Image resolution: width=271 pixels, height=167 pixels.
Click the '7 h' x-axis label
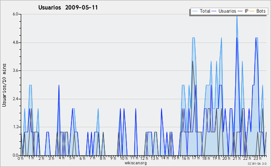tap(92, 158)
